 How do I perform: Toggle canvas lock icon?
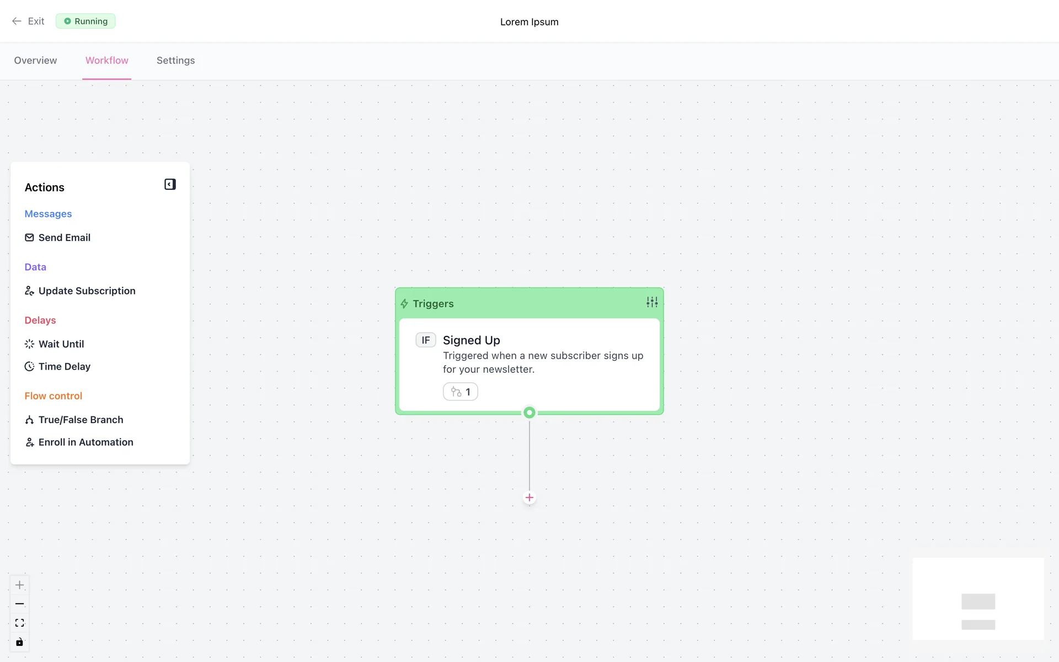[x=19, y=642]
